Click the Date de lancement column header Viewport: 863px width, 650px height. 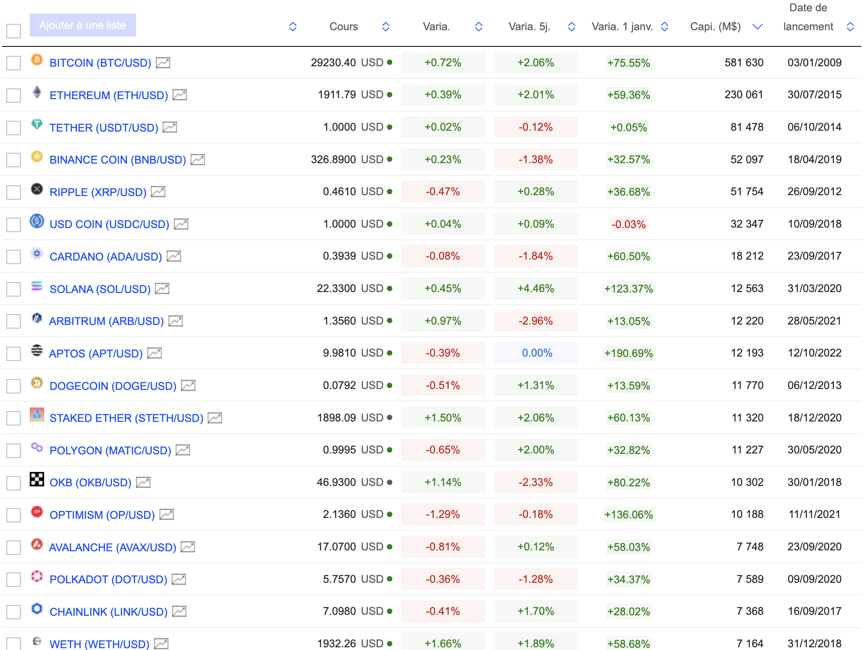808,17
